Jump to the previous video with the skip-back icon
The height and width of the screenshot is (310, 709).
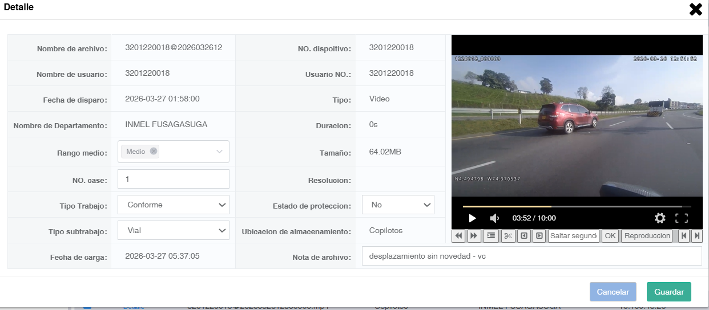click(683, 236)
